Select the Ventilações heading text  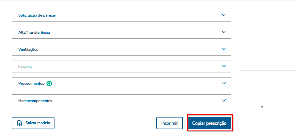click(x=28, y=50)
